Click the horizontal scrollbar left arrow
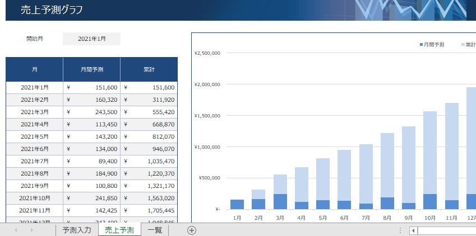The width and height of the screenshot is (476, 236). click(x=413, y=230)
